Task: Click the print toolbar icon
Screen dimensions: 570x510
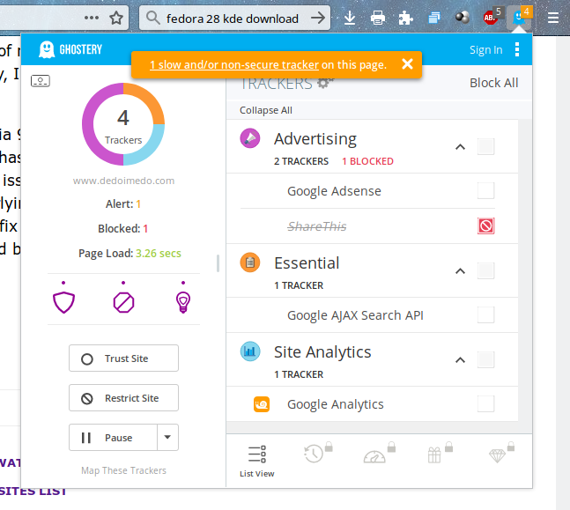Action: click(x=378, y=18)
